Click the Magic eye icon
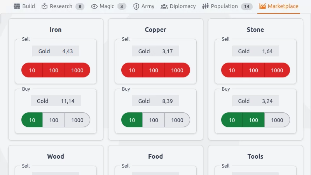 click(x=94, y=6)
